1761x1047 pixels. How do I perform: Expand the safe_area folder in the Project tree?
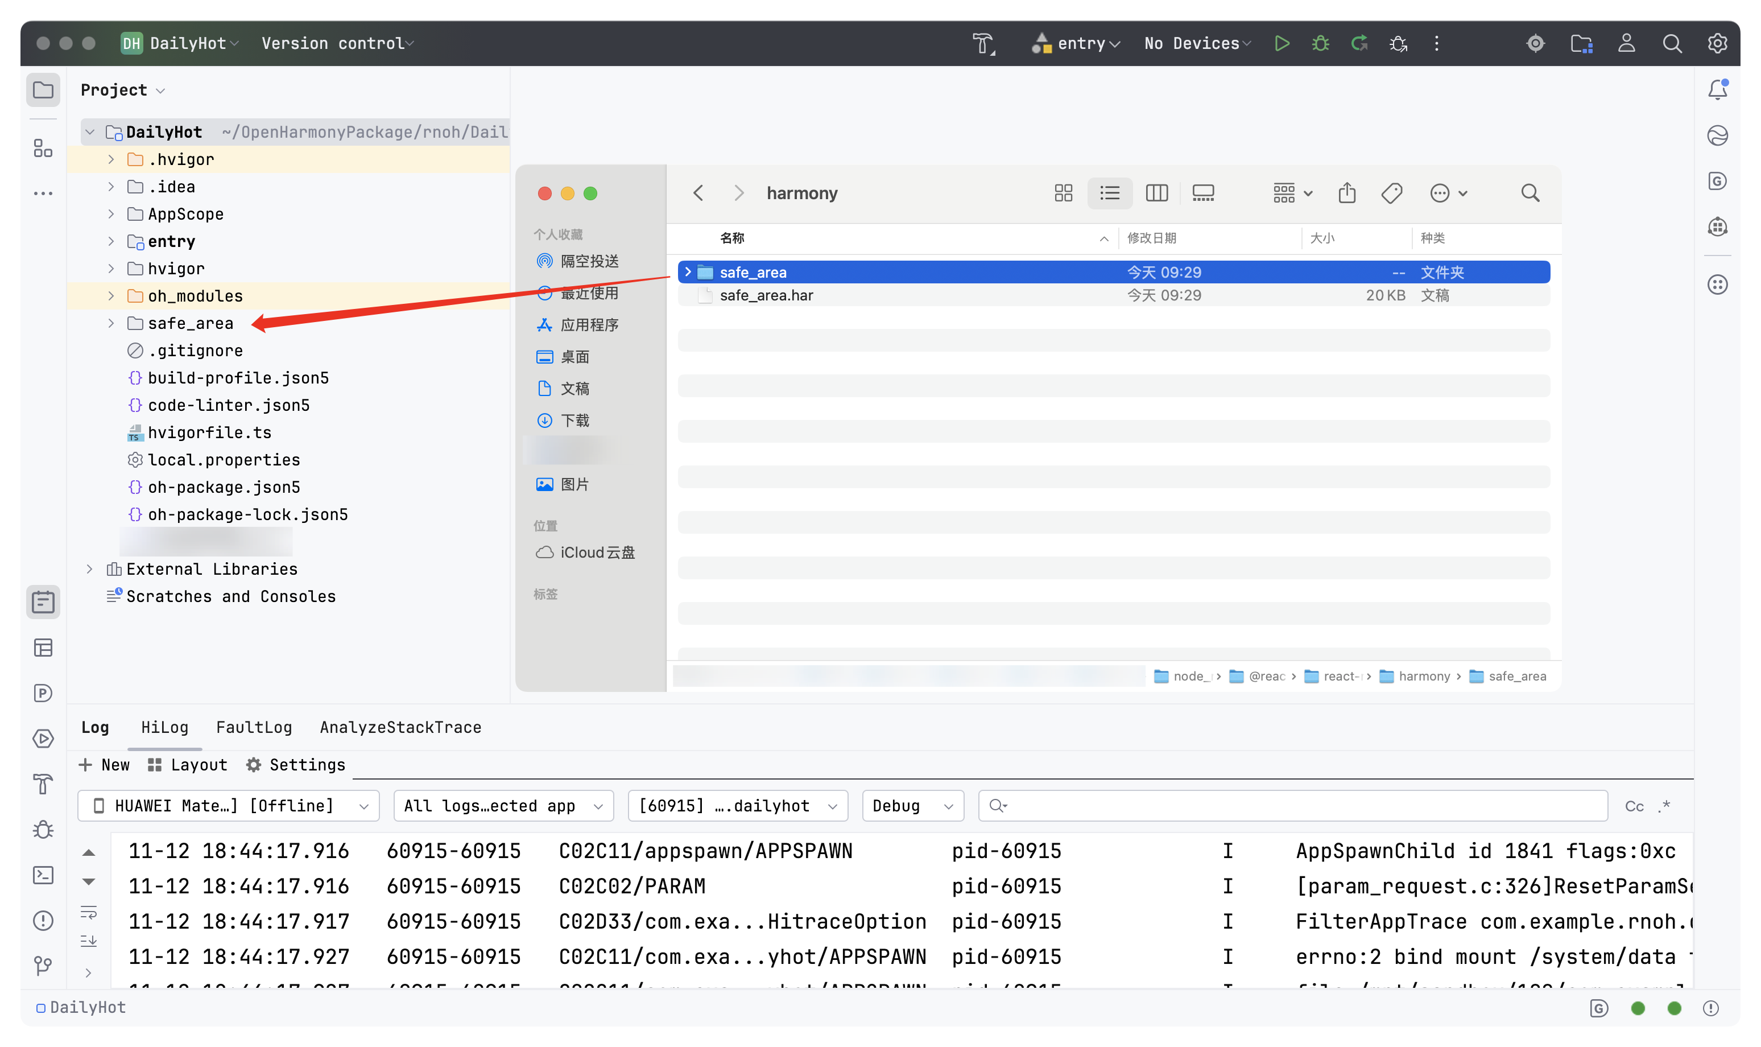click(111, 323)
